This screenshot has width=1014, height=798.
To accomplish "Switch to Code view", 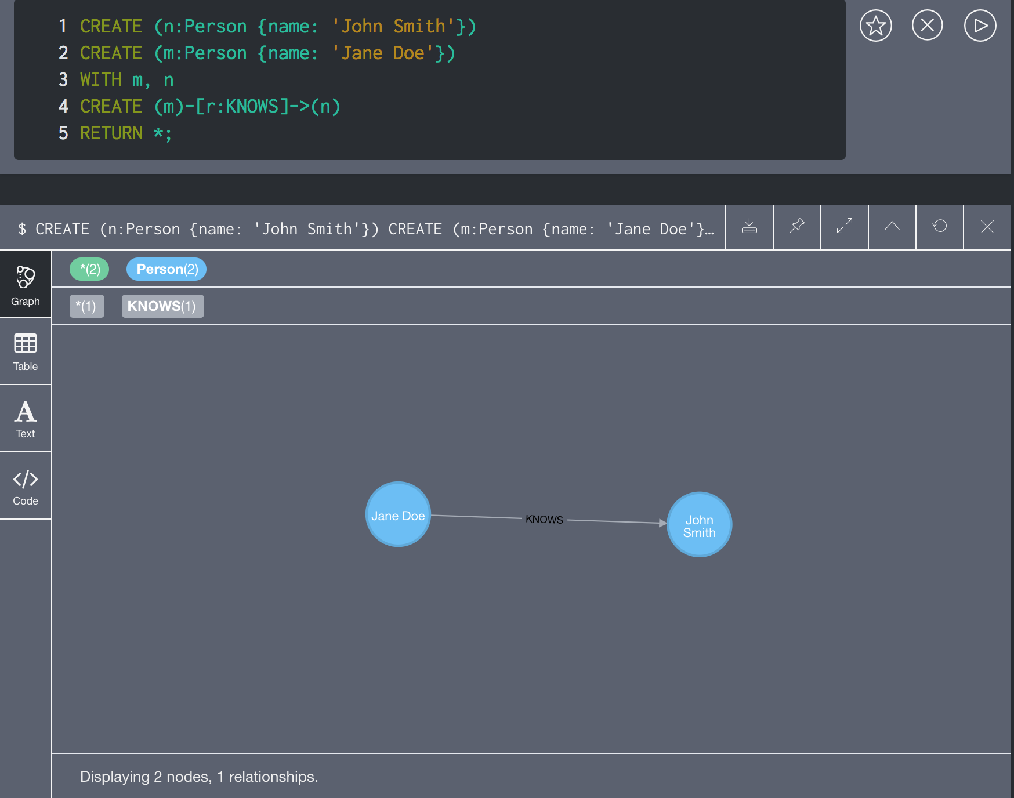I will pyautogui.click(x=26, y=486).
